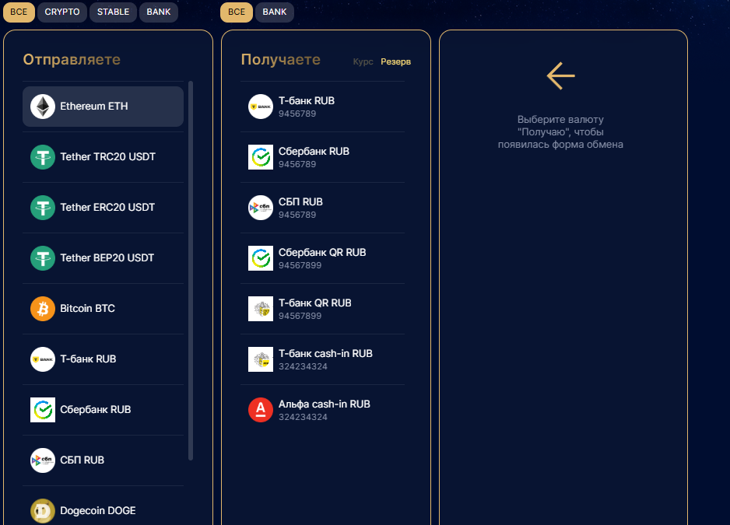Choose Tether ERC20 USDT to send

pyautogui.click(x=103, y=208)
